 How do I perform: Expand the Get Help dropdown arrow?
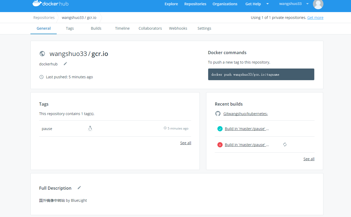268,4
